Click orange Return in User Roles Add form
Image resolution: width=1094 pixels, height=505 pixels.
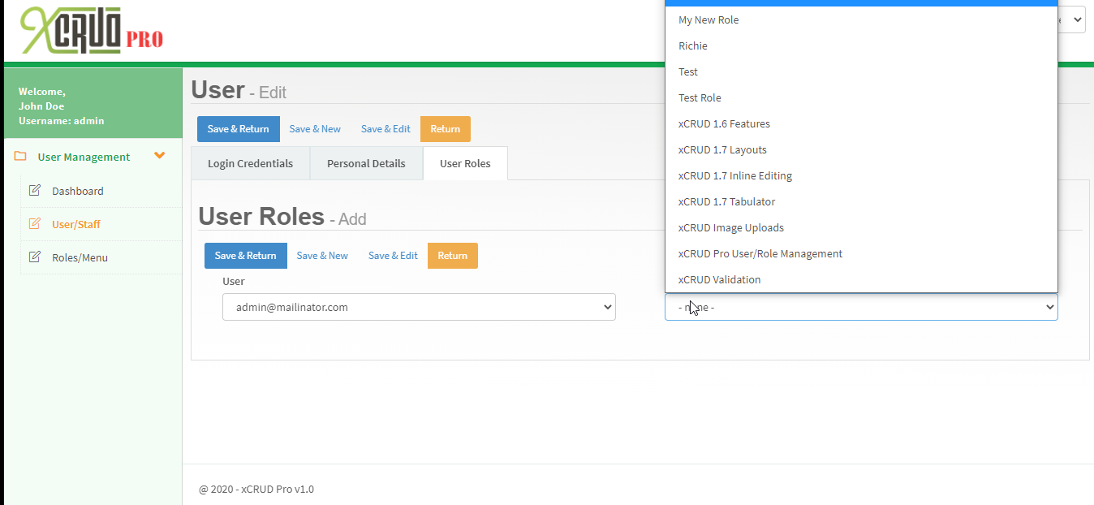click(x=452, y=256)
